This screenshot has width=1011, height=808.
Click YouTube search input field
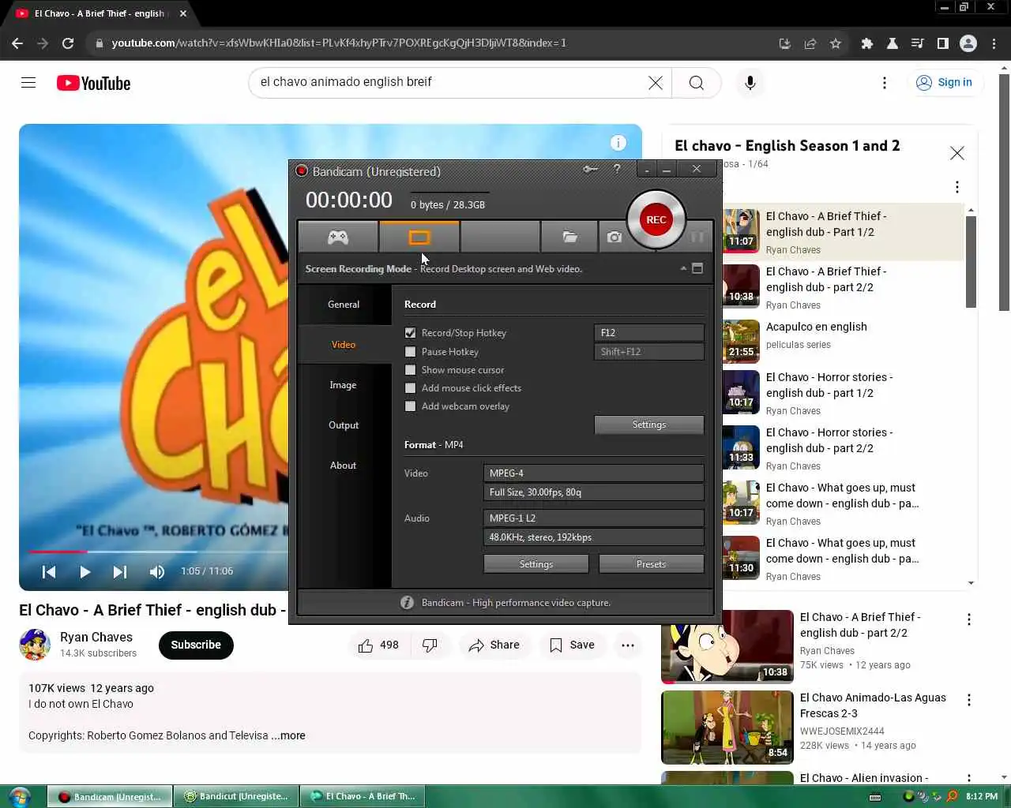pyautogui.click(x=450, y=82)
